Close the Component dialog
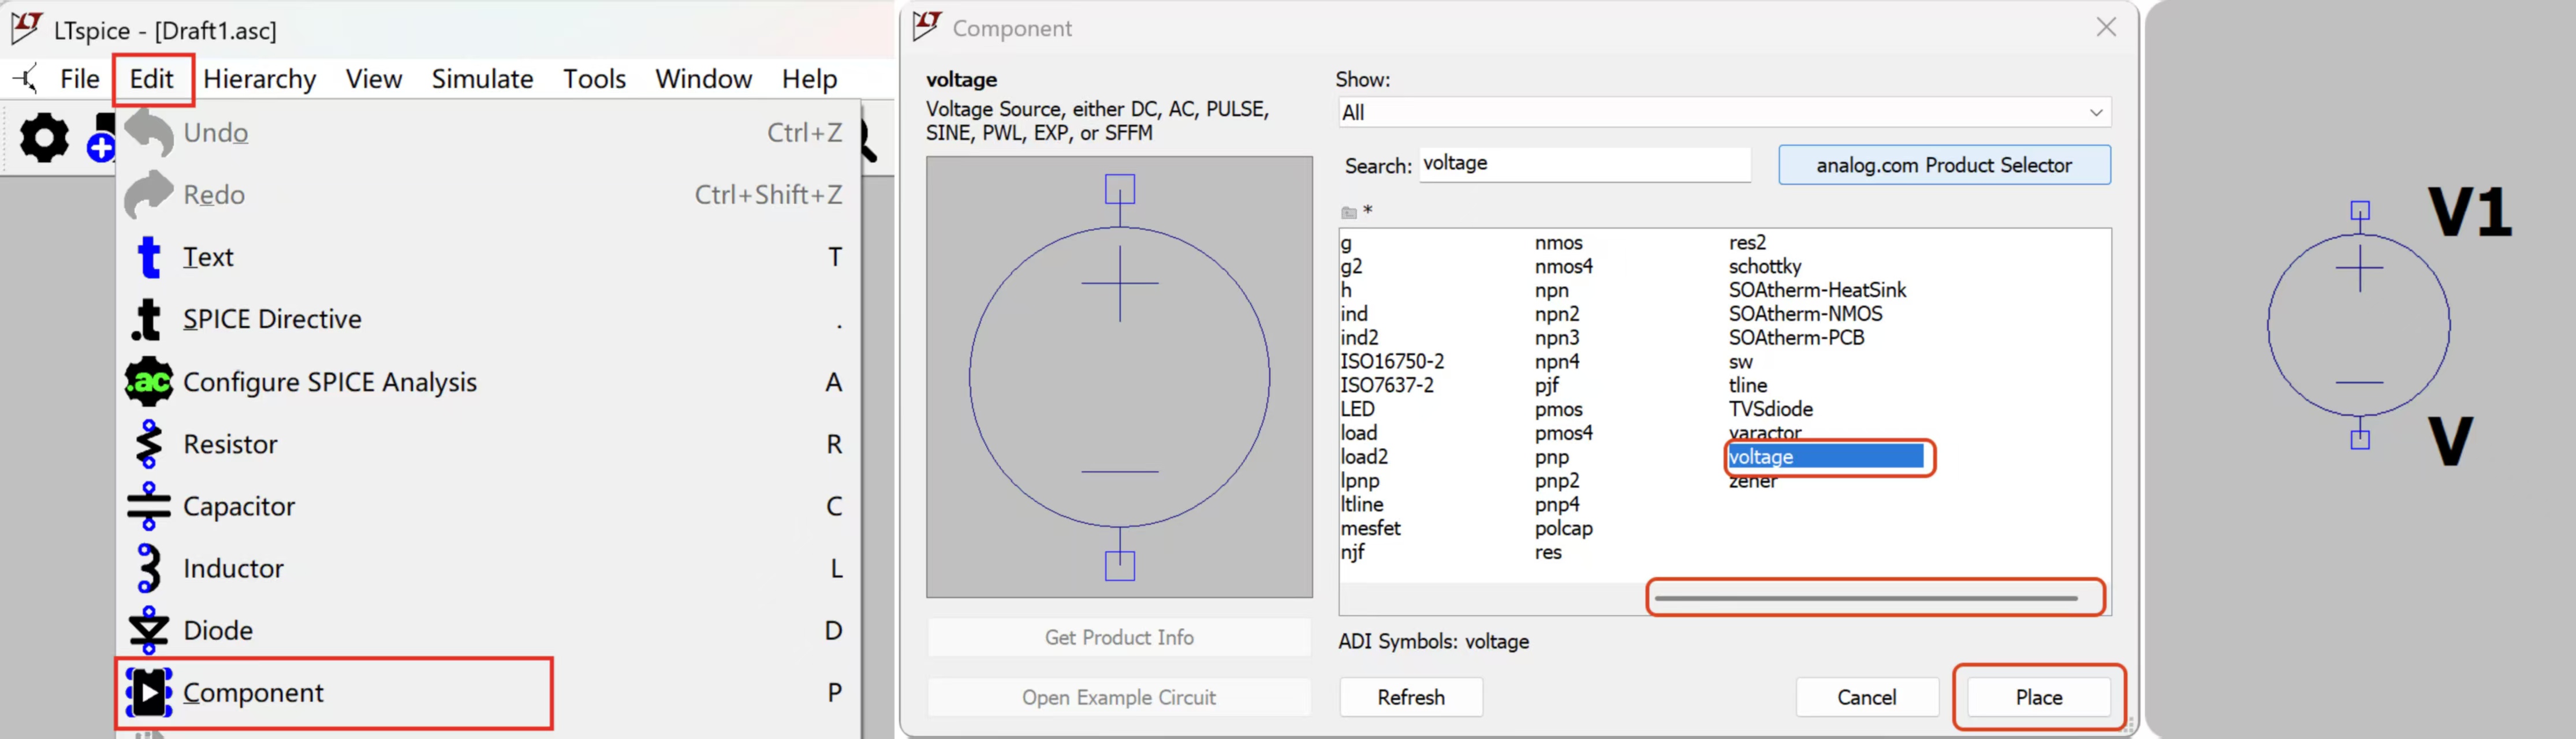Screen dimensions: 2576x739 (2106, 27)
